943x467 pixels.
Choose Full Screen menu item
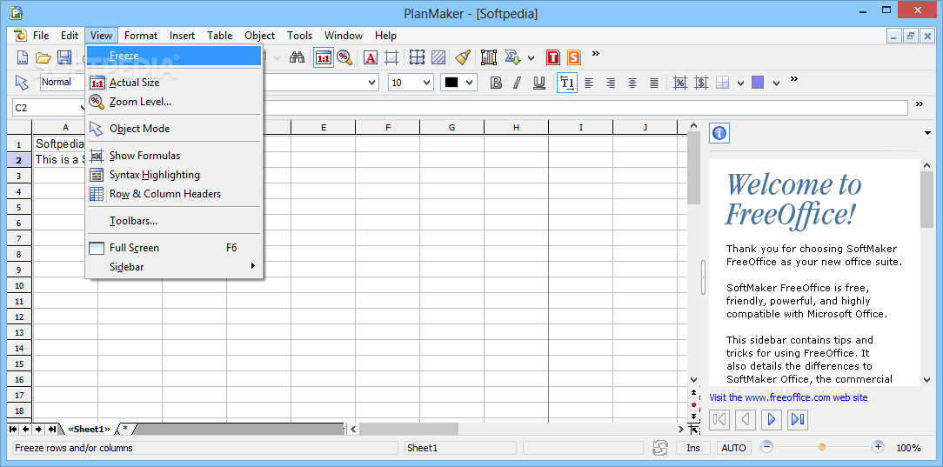point(174,247)
